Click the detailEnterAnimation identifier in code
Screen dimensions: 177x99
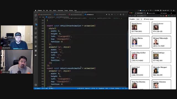click(71, 26)
